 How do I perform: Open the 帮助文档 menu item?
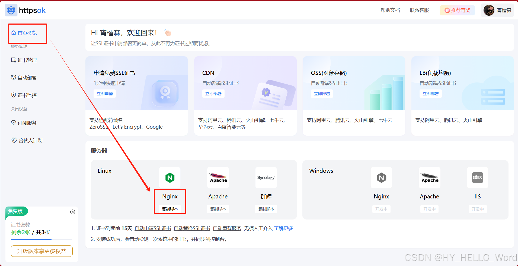390,10
